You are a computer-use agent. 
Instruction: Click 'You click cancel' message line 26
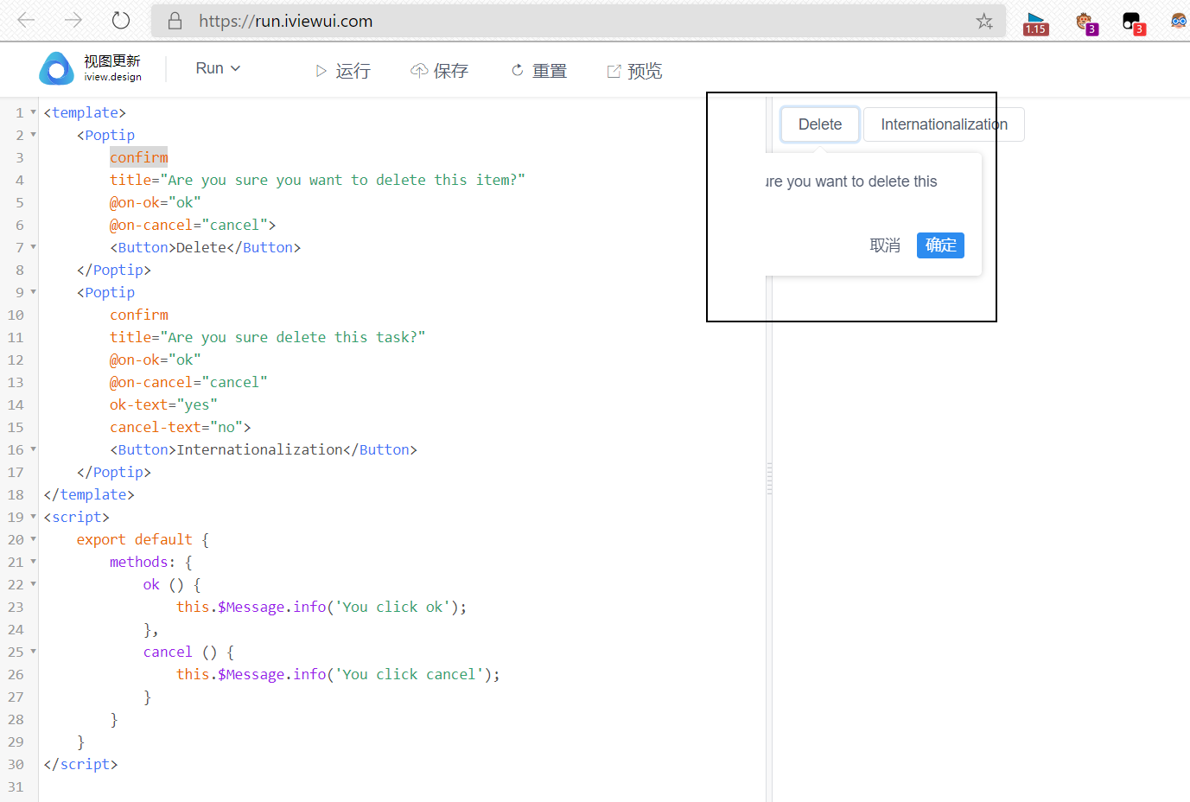point(410,674)
